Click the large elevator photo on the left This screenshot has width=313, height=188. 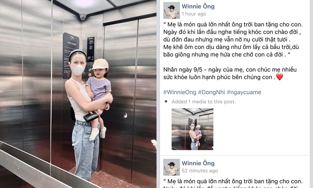[x=78, y=94]
